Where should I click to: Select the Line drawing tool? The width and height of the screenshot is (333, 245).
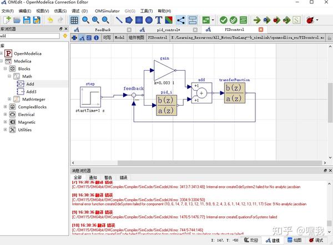(x=119, y=20)
